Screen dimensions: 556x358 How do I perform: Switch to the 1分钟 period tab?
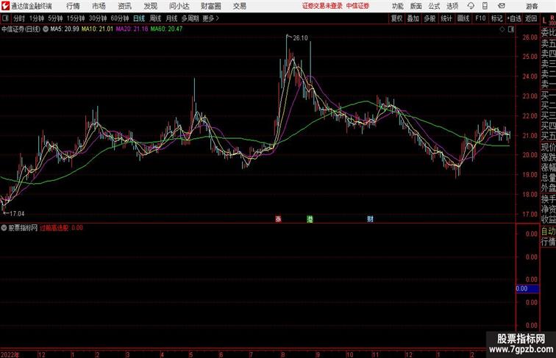point(37,18)
